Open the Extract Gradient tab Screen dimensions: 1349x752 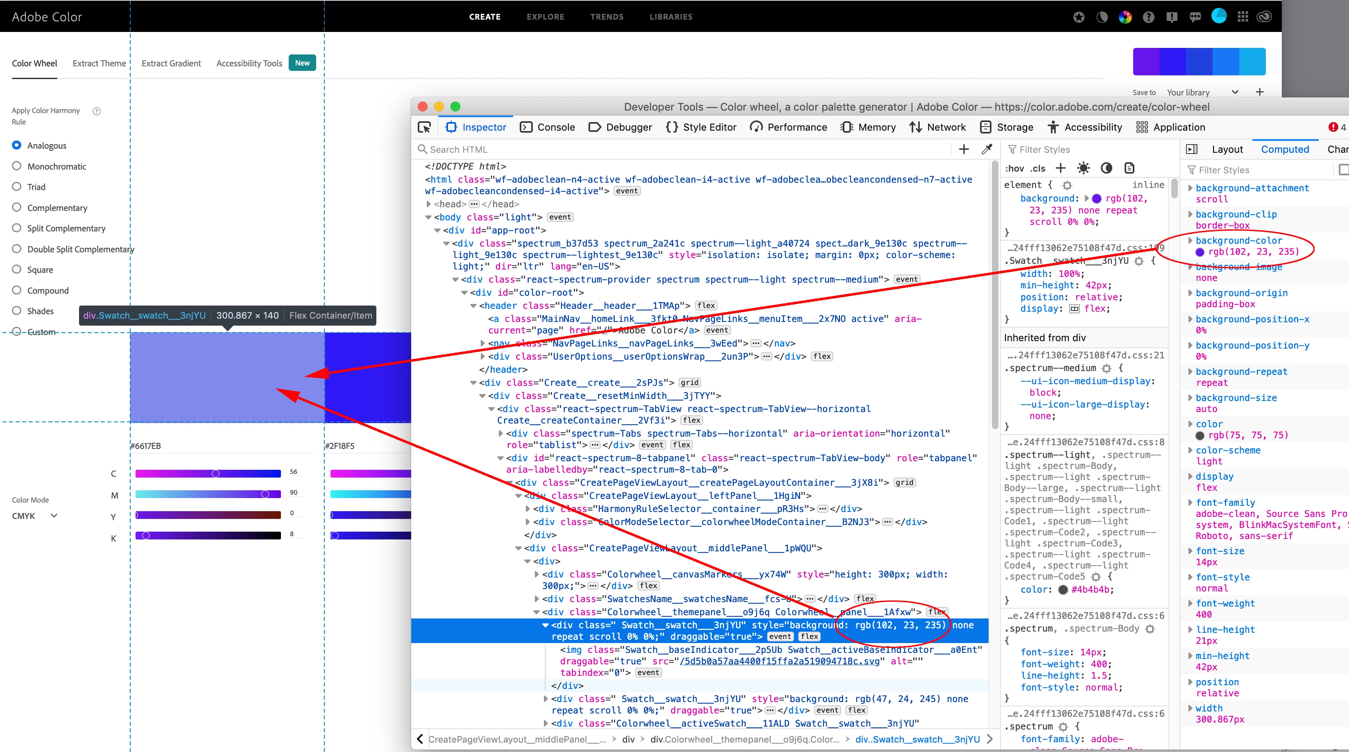(x=171, y=63)
